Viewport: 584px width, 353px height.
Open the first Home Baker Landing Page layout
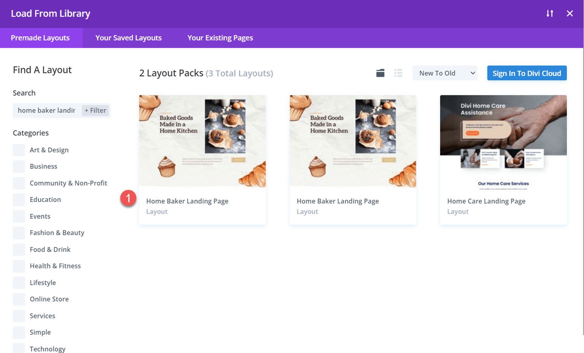[x=202, y=141]
